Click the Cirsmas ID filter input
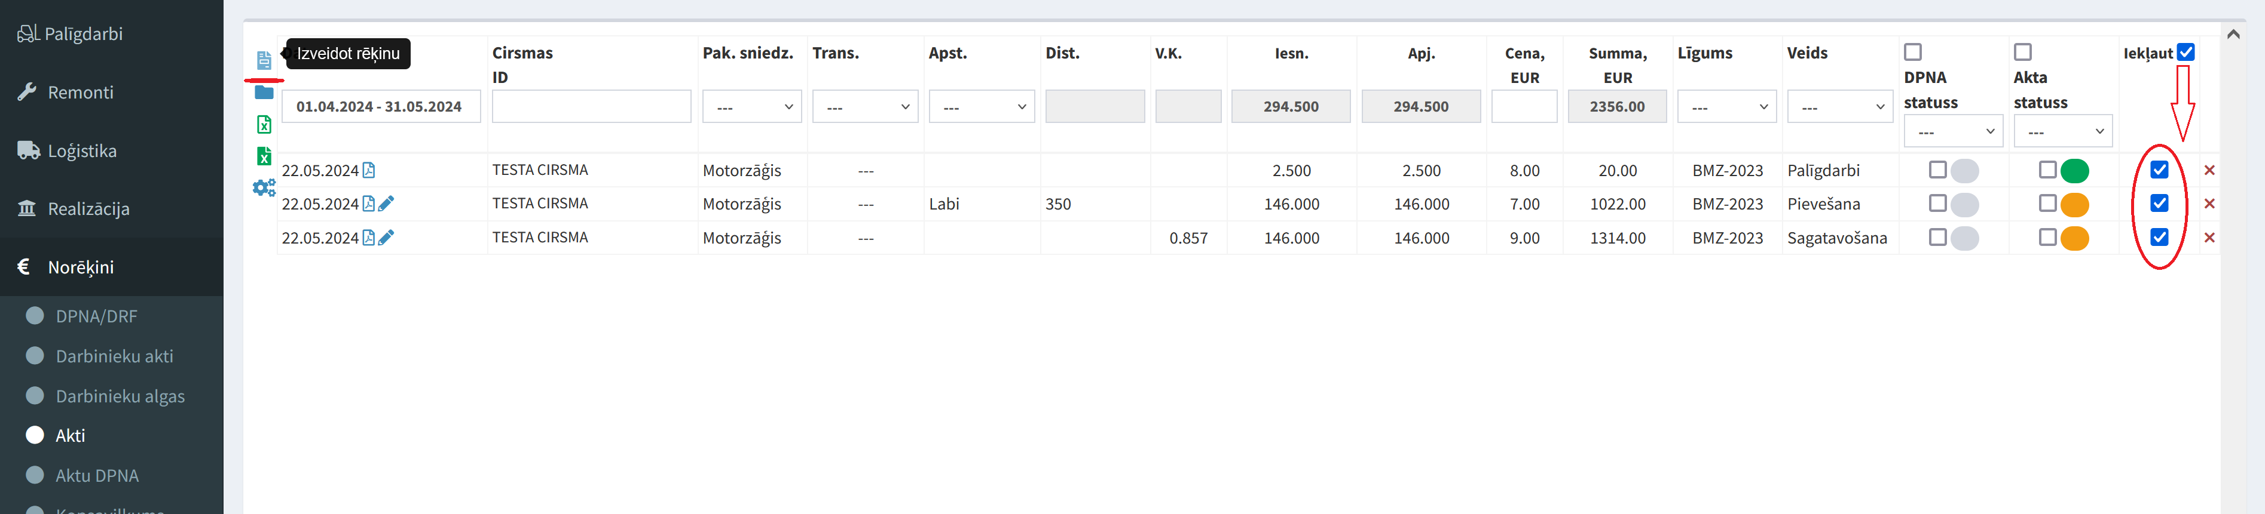2265x514 pixels. 591,107
